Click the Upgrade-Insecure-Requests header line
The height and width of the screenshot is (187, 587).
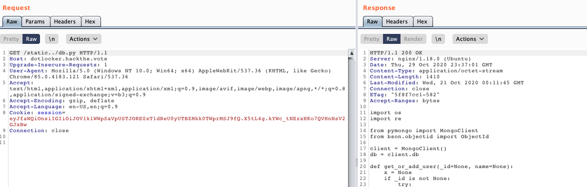tap(58, 65)
